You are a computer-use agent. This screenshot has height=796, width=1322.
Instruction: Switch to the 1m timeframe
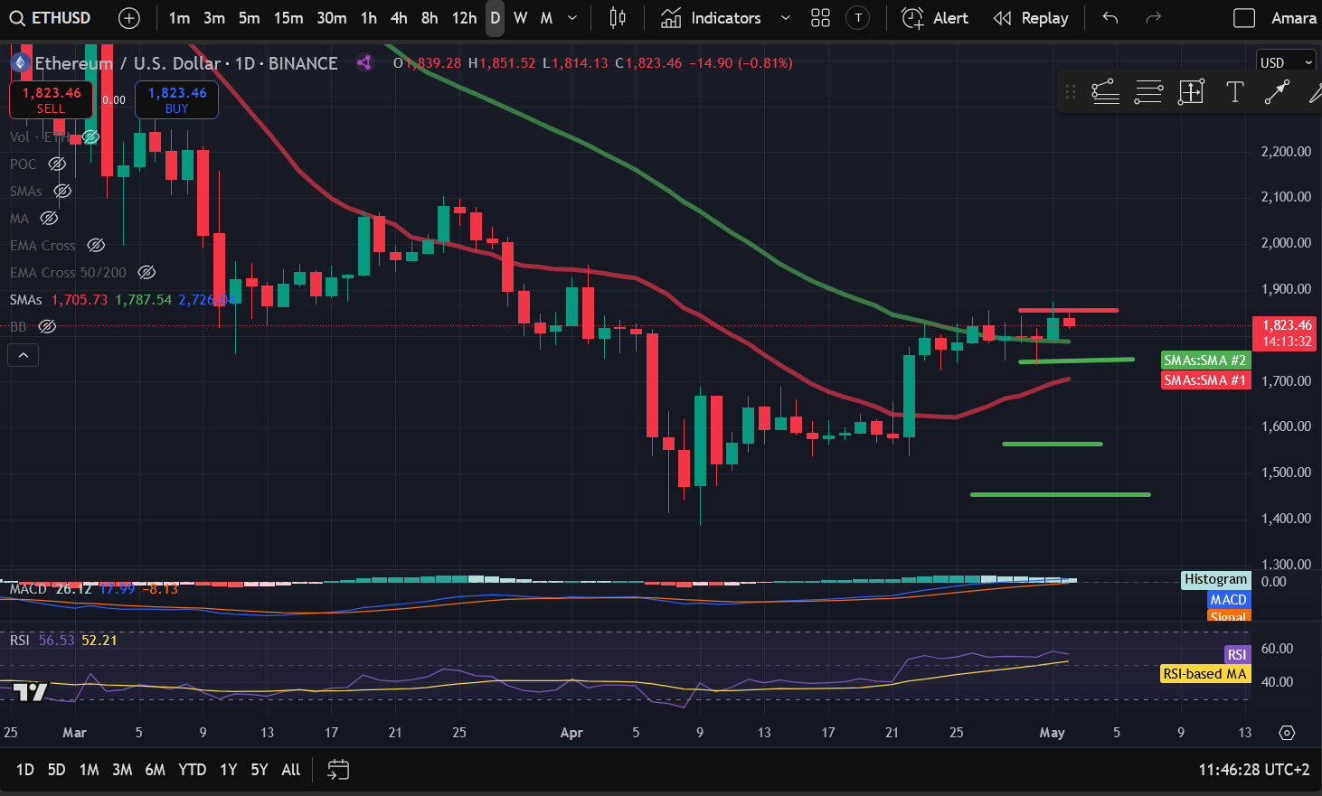click(179, 18)
